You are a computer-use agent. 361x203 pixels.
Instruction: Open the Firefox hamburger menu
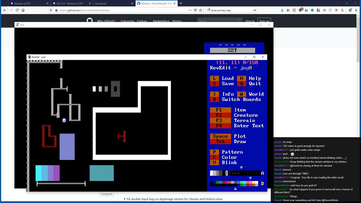pos(356,10)
